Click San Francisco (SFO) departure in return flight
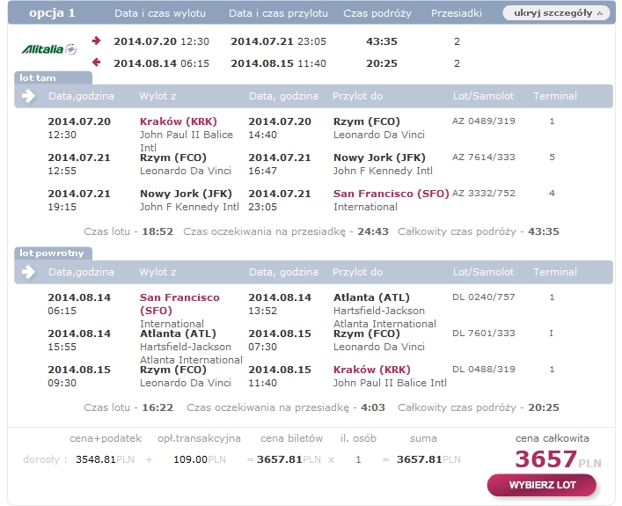 [179, 304]
